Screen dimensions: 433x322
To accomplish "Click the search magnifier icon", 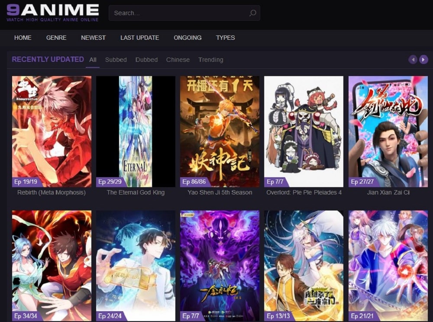I will (x=253, y=13).
